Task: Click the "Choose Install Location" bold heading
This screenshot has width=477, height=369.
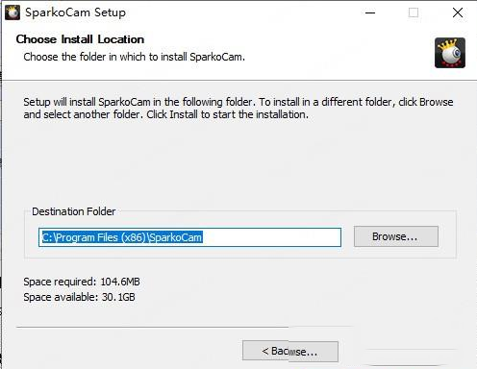Action: (x=80, y=39)
